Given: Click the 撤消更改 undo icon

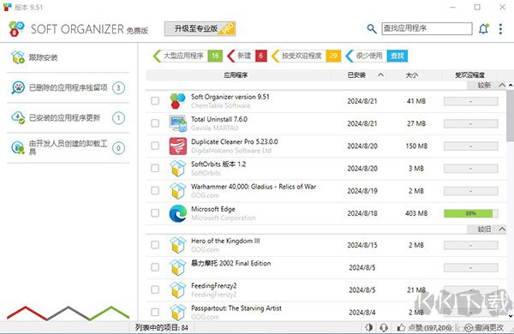Looking at the screenshot, I should click(x=469, y=327).
